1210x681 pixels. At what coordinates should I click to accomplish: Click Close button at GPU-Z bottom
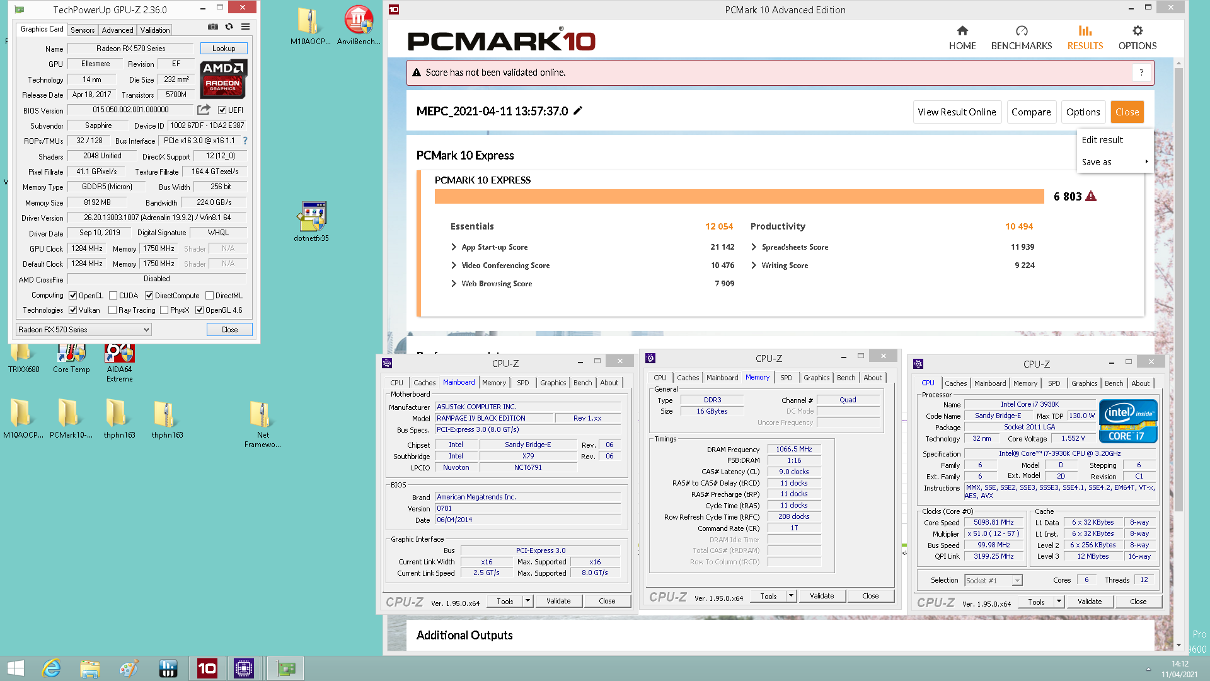pos(229,330)
